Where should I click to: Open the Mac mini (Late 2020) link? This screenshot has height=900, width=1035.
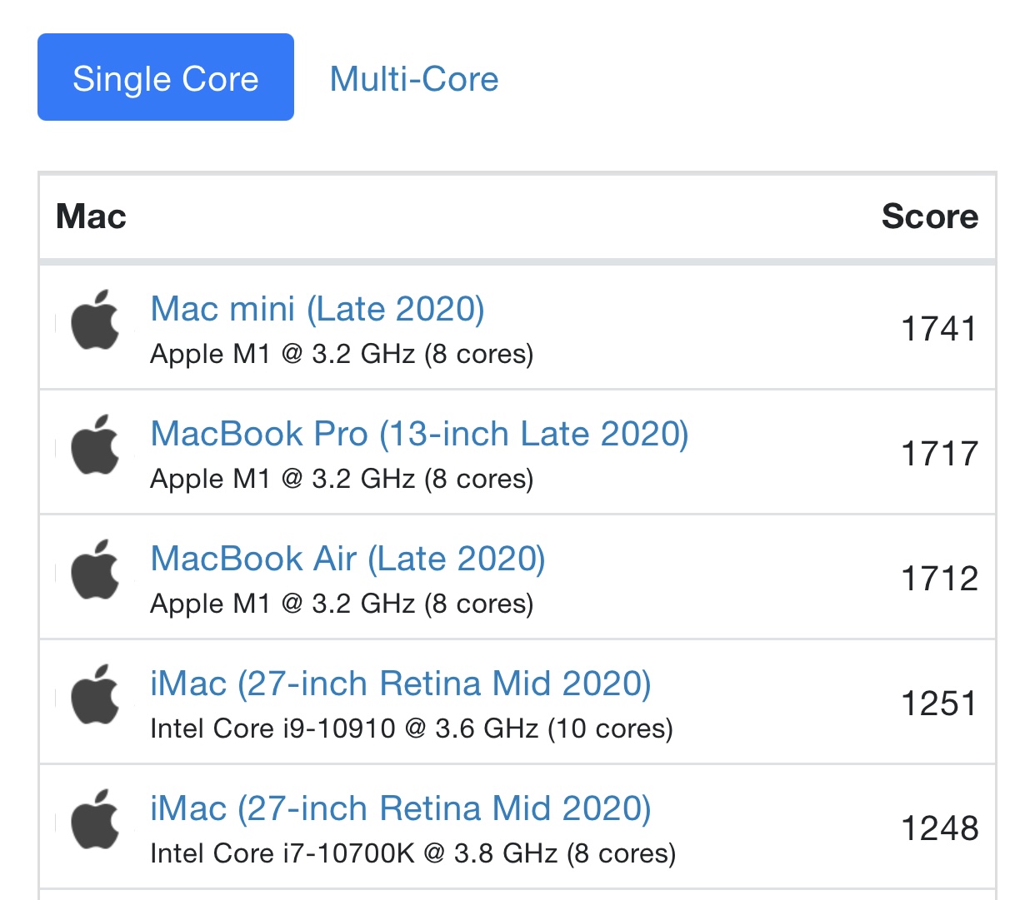point(317,309)
